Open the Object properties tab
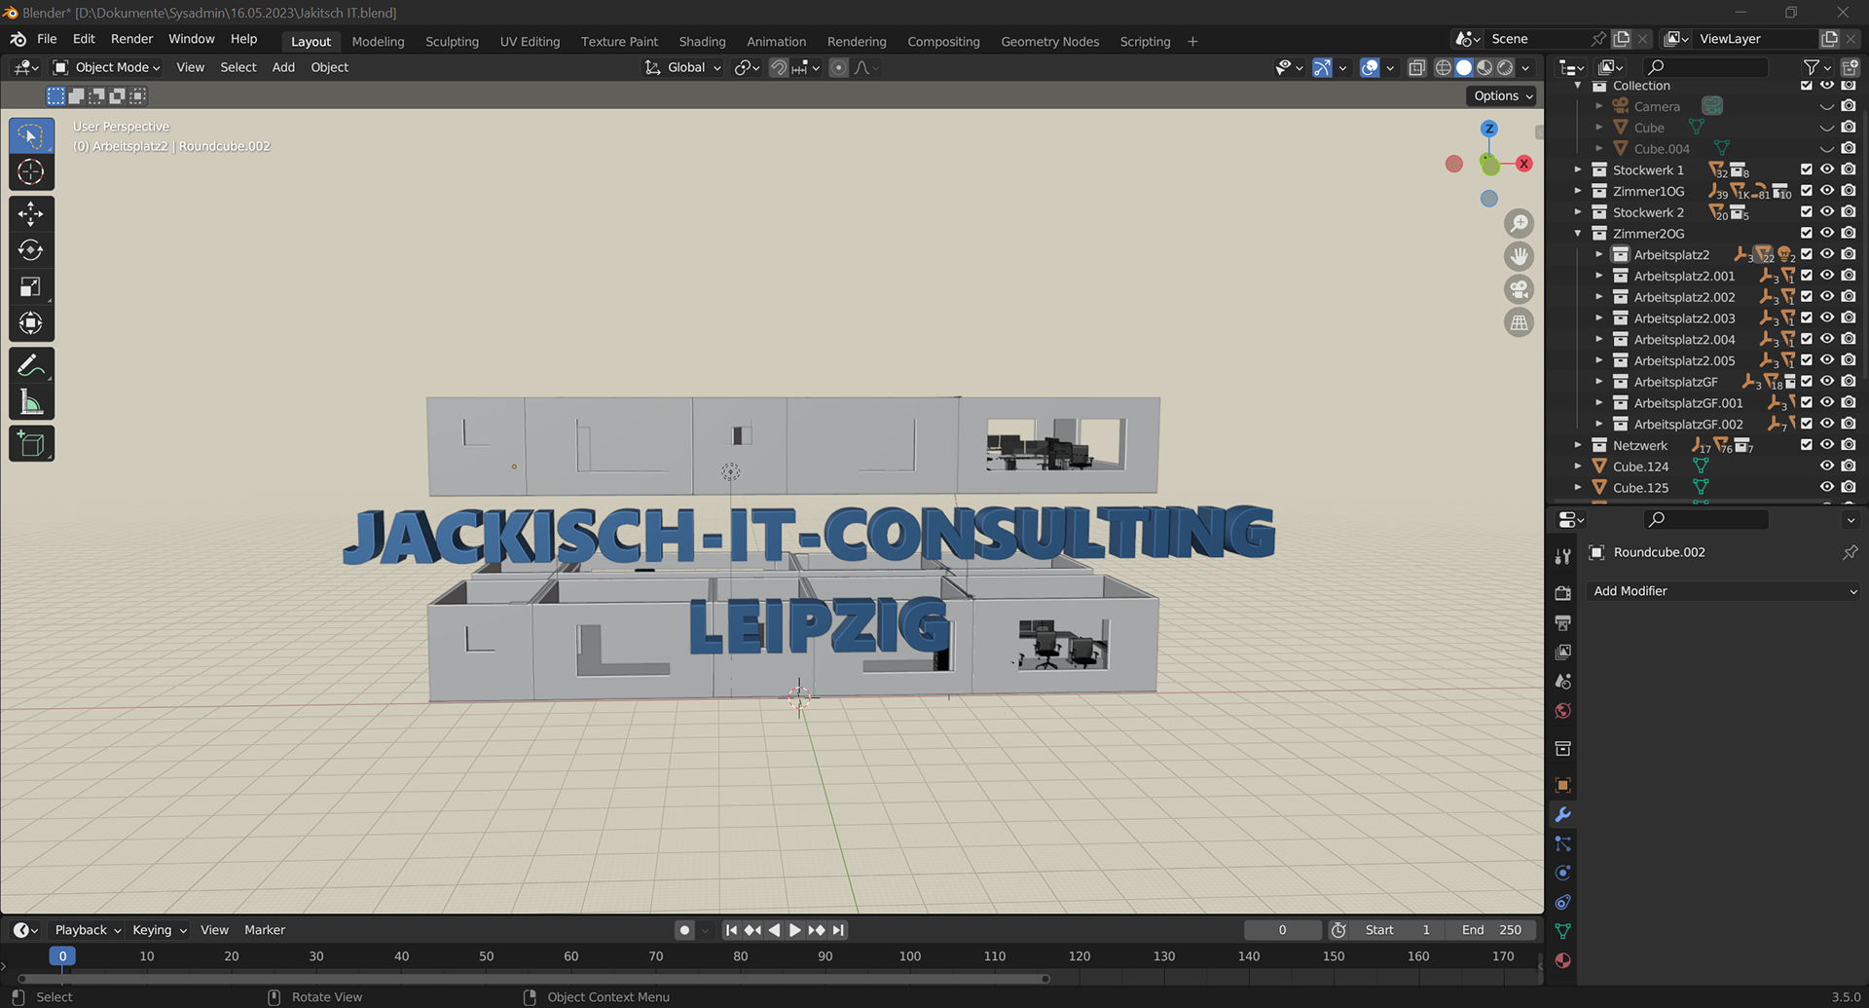The height and width of the screenshot is (1008, 1869). (1563, 785)
